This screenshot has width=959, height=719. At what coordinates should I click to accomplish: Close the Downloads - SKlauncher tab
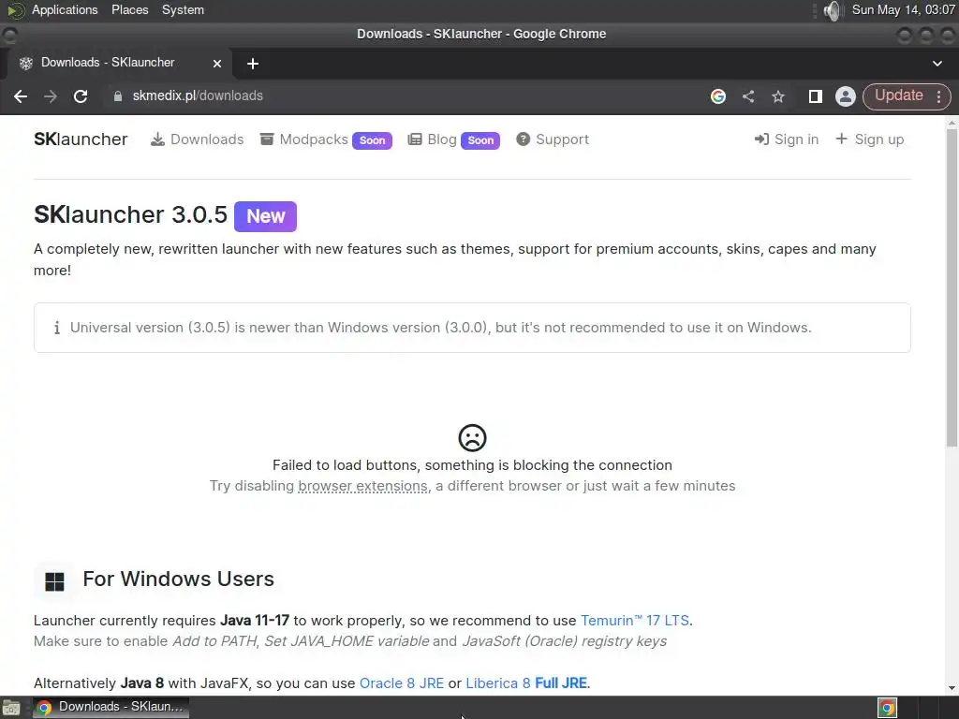[217, 63]
